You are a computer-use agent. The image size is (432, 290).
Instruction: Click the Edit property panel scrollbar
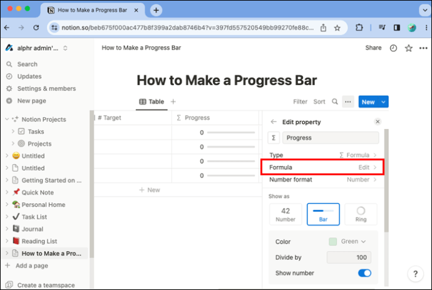pos(386,180)
